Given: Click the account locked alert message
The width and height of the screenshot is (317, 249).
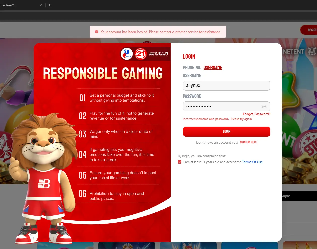Looking at the screenshot, I should (x=158, y=32).
